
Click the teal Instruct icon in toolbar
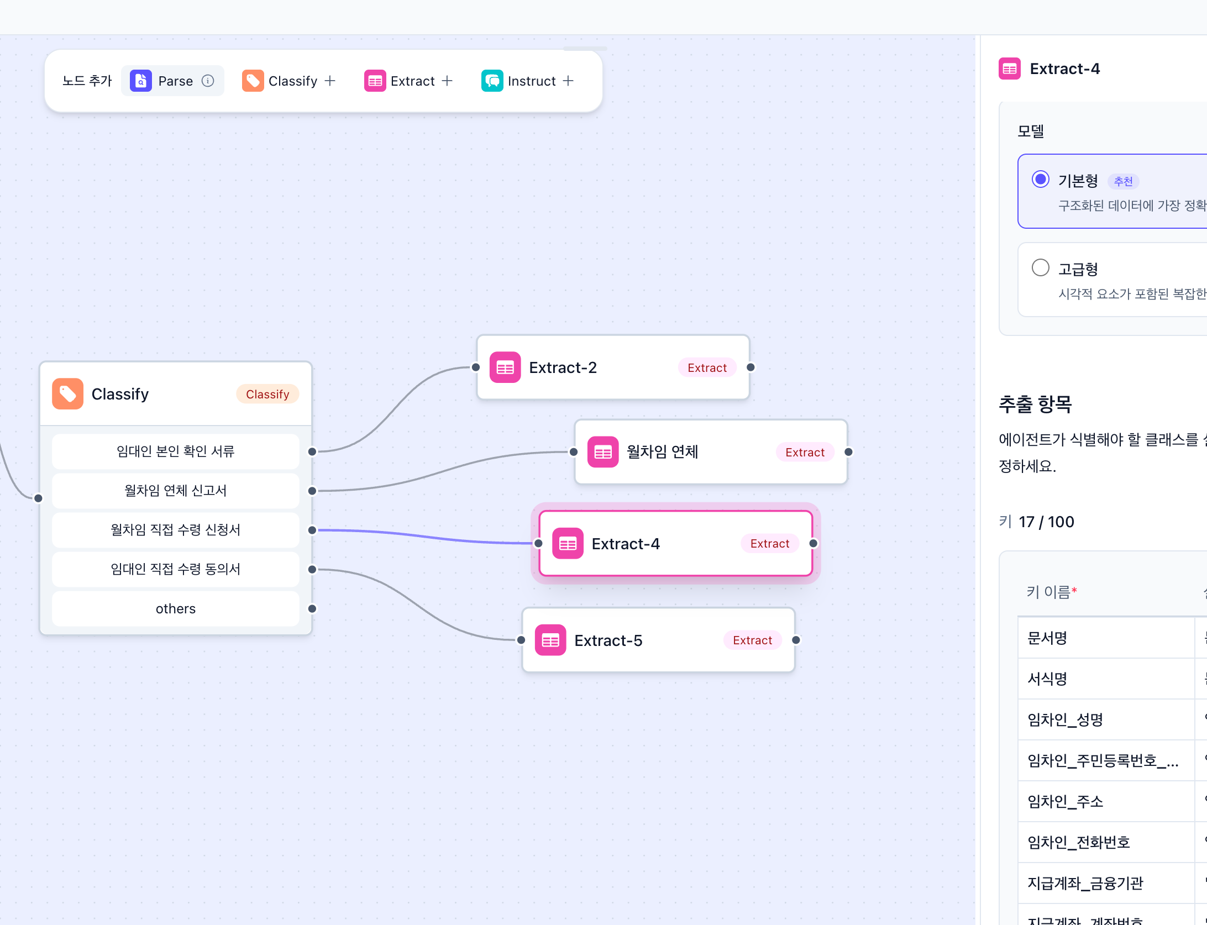(492, 81)
